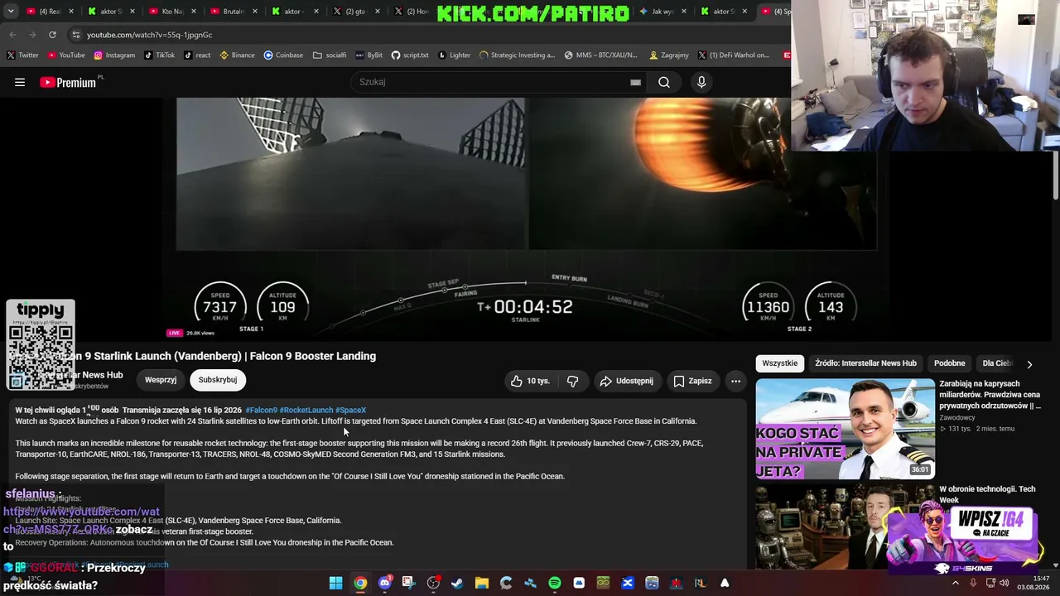1060x596 pixels.
Task: Open File Explorer from the taskbar
Action: pos(481,584)
